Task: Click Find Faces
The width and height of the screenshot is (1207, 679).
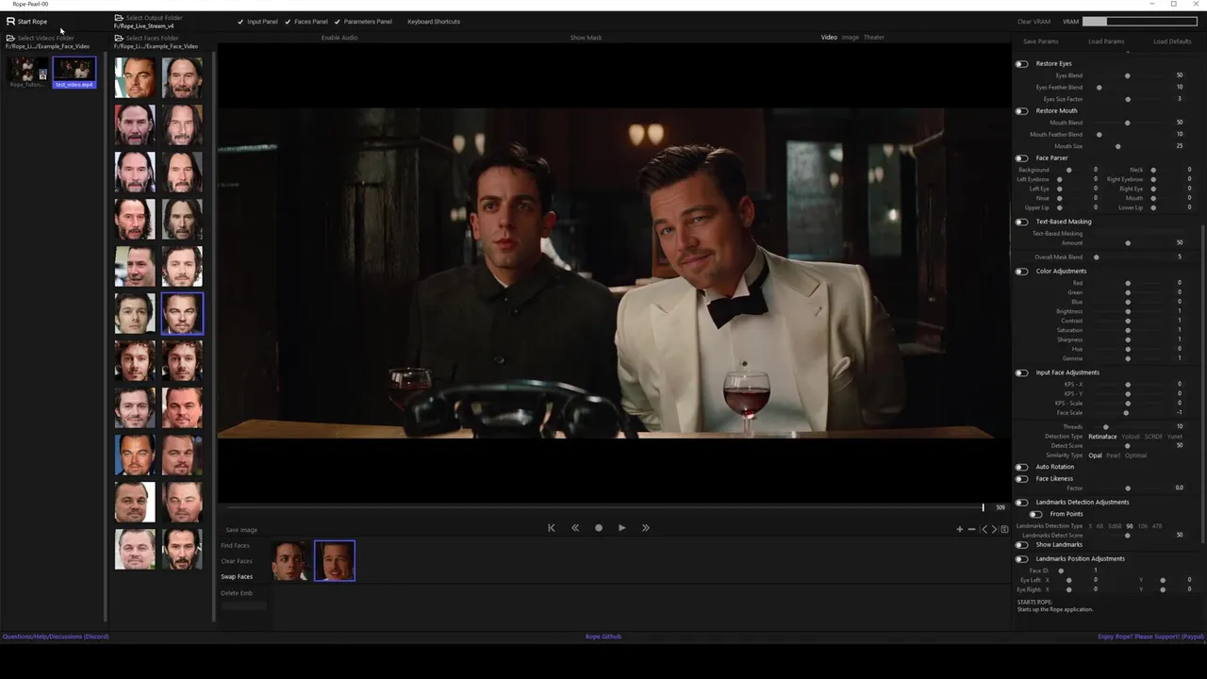Action: 236,545
